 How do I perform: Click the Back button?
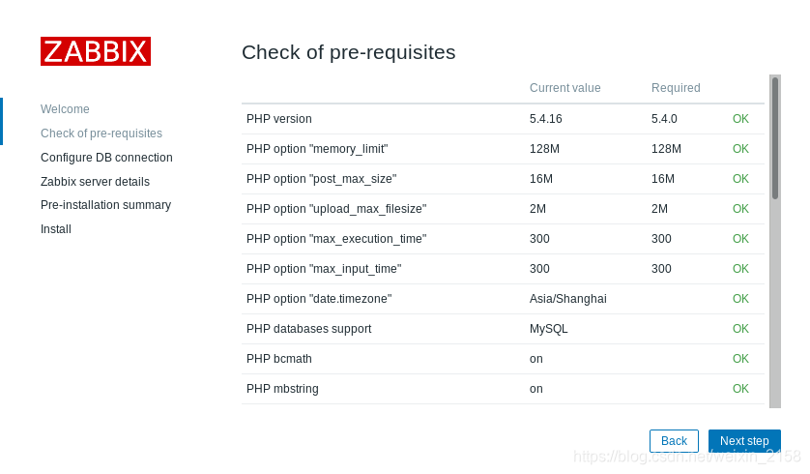click(674, 441)
